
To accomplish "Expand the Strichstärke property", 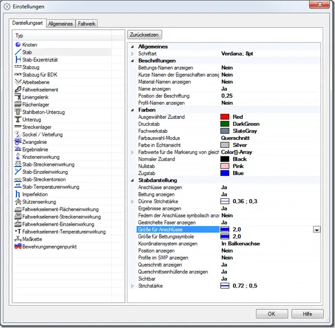I will 132,286.
